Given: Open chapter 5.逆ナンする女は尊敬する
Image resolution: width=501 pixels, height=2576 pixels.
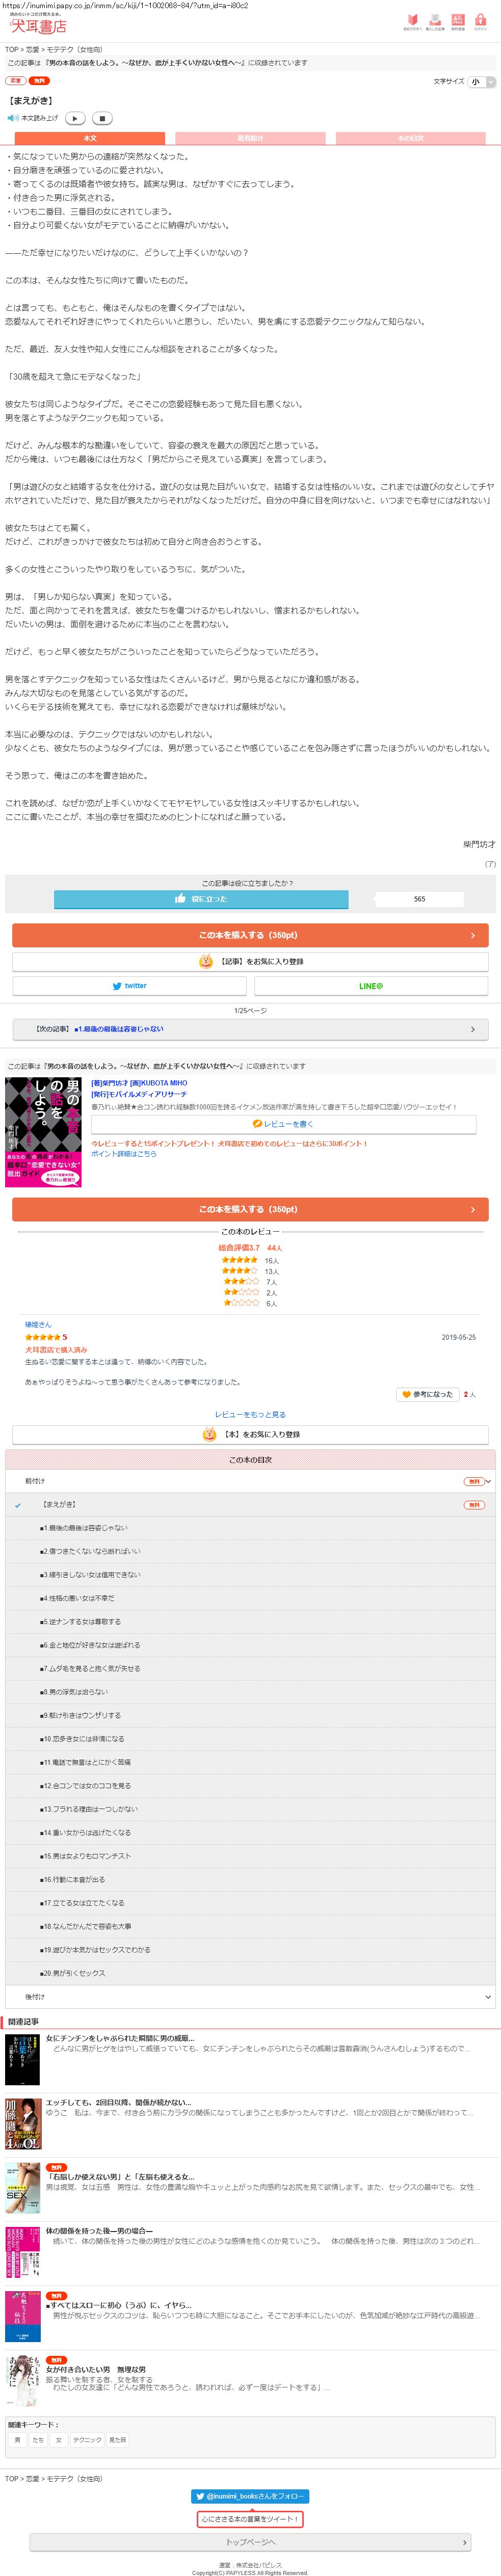Looking at the screenshot, I should [250, 1621].
